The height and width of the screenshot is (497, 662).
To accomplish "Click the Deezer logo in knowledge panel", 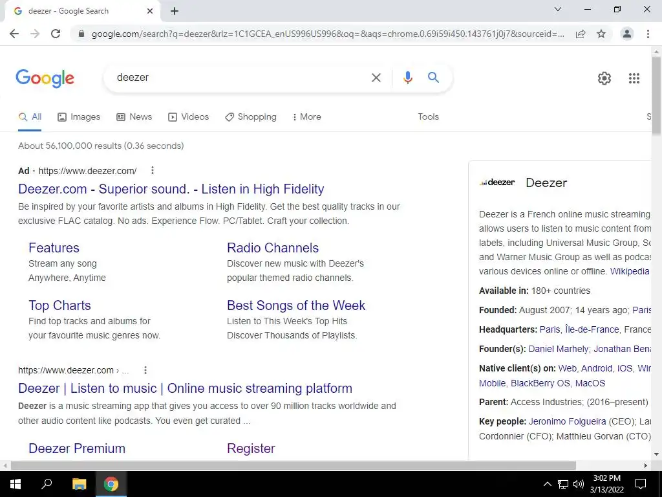I will pos(497,182).
